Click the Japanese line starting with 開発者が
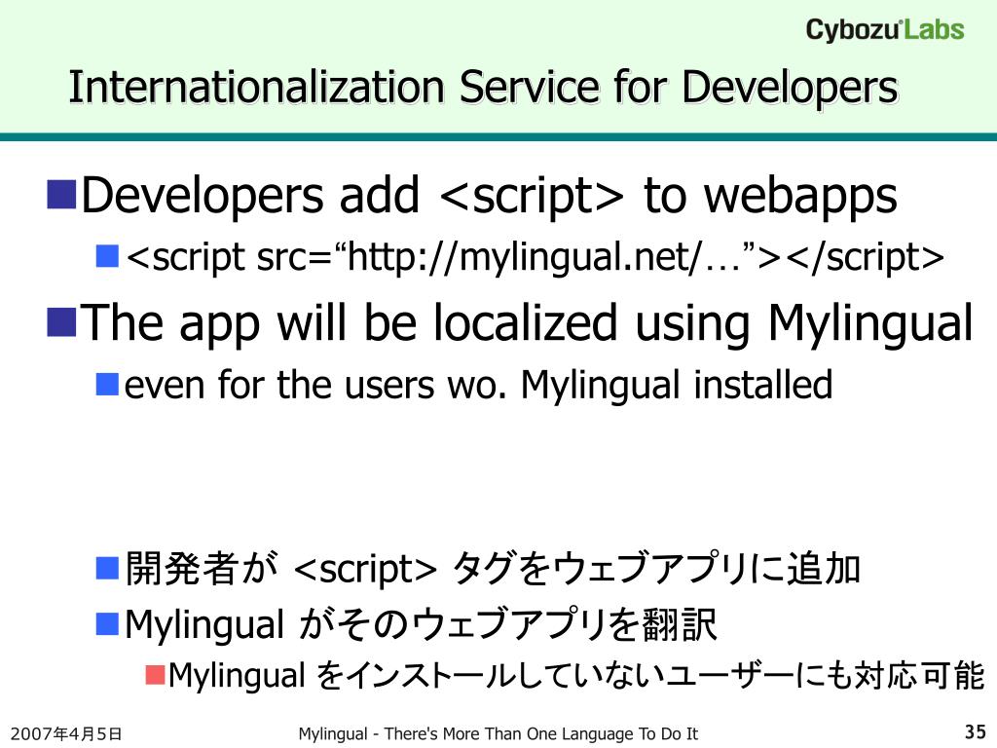Viewport: 997px width, 748px height. click(x=494, y=568)
